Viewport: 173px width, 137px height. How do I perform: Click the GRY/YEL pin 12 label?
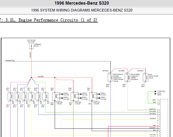point(154,135)
